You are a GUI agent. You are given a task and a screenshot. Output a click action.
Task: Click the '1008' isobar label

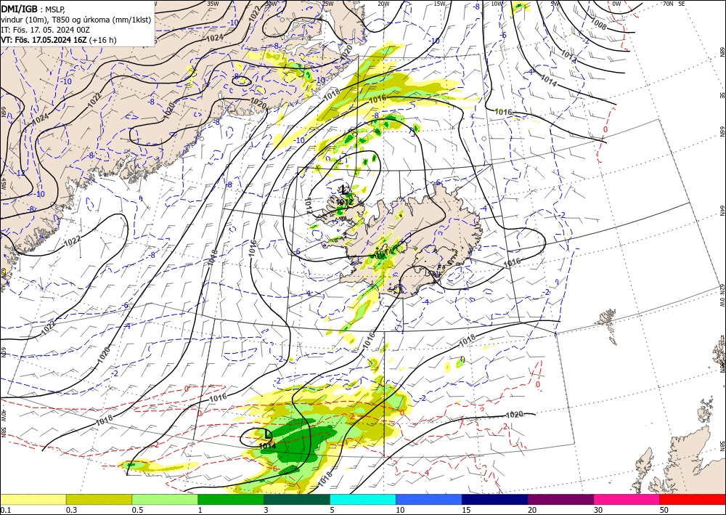click(598, 23)
